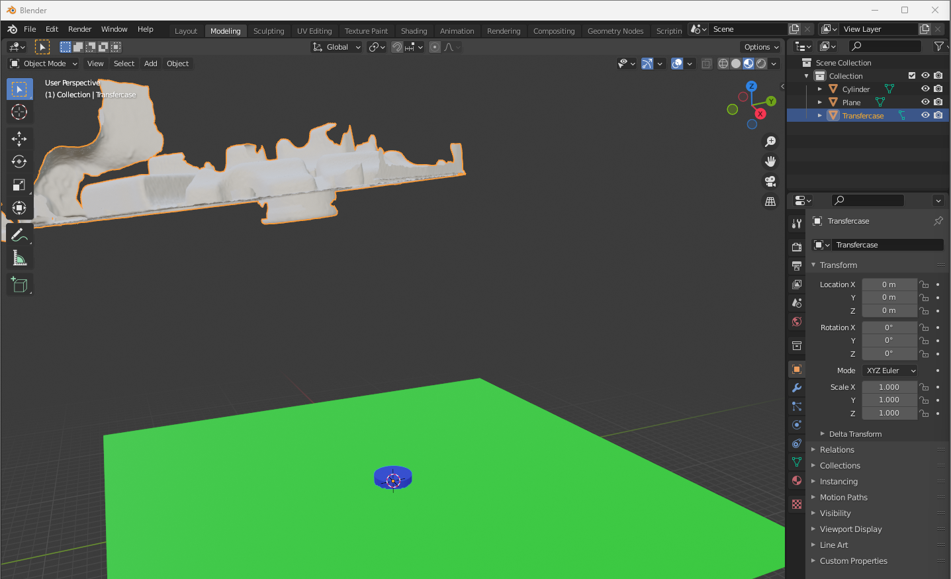Select the Rotate tool

tap(19, 161)
